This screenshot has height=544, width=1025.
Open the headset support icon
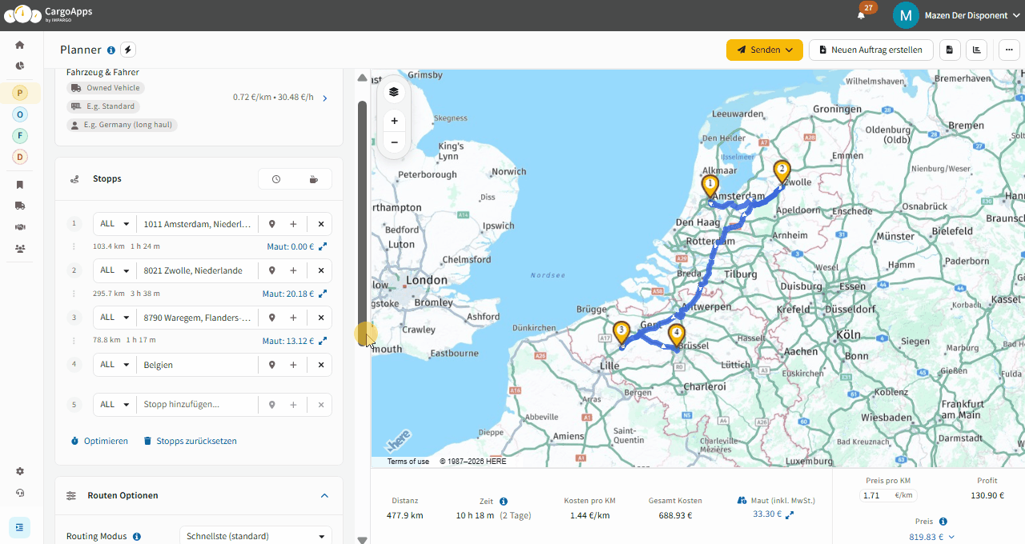tap(20, 493)
